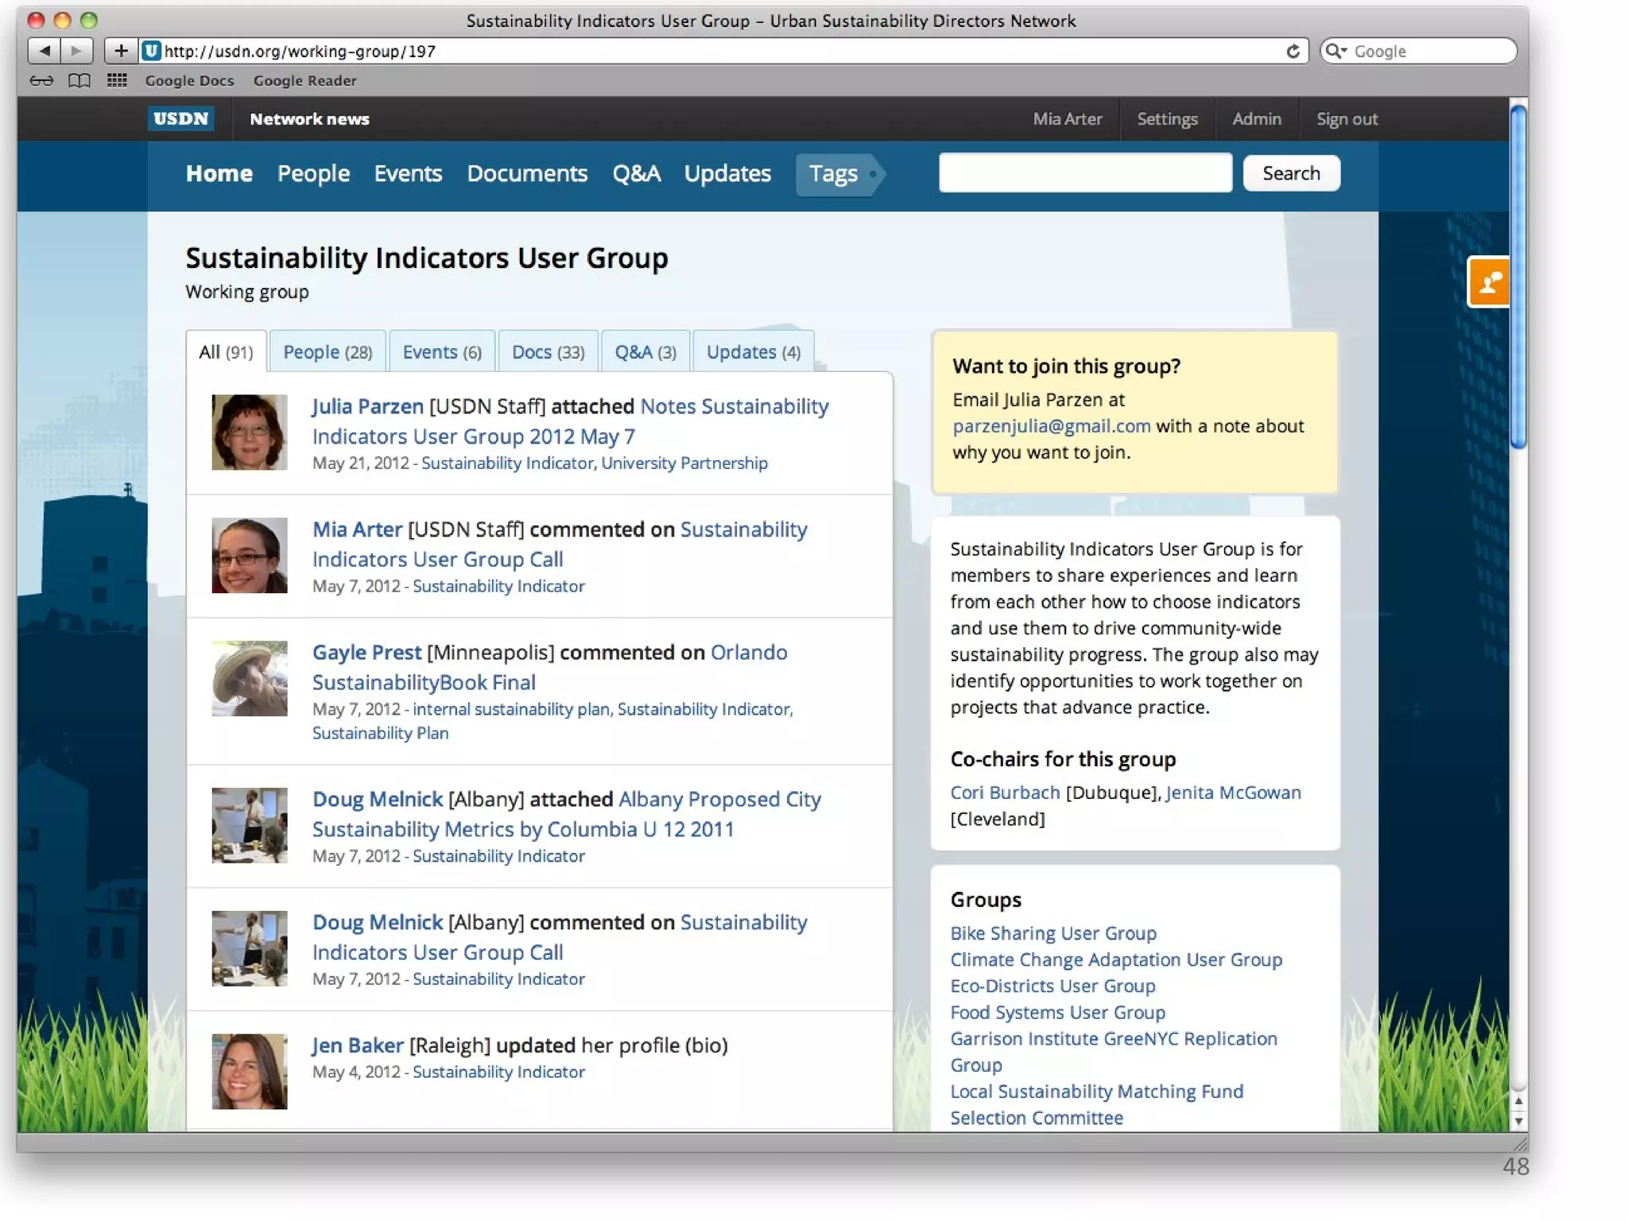Reload the page with the refresh icon
Screen dimensions: 1628x1221
(1293, 52)
